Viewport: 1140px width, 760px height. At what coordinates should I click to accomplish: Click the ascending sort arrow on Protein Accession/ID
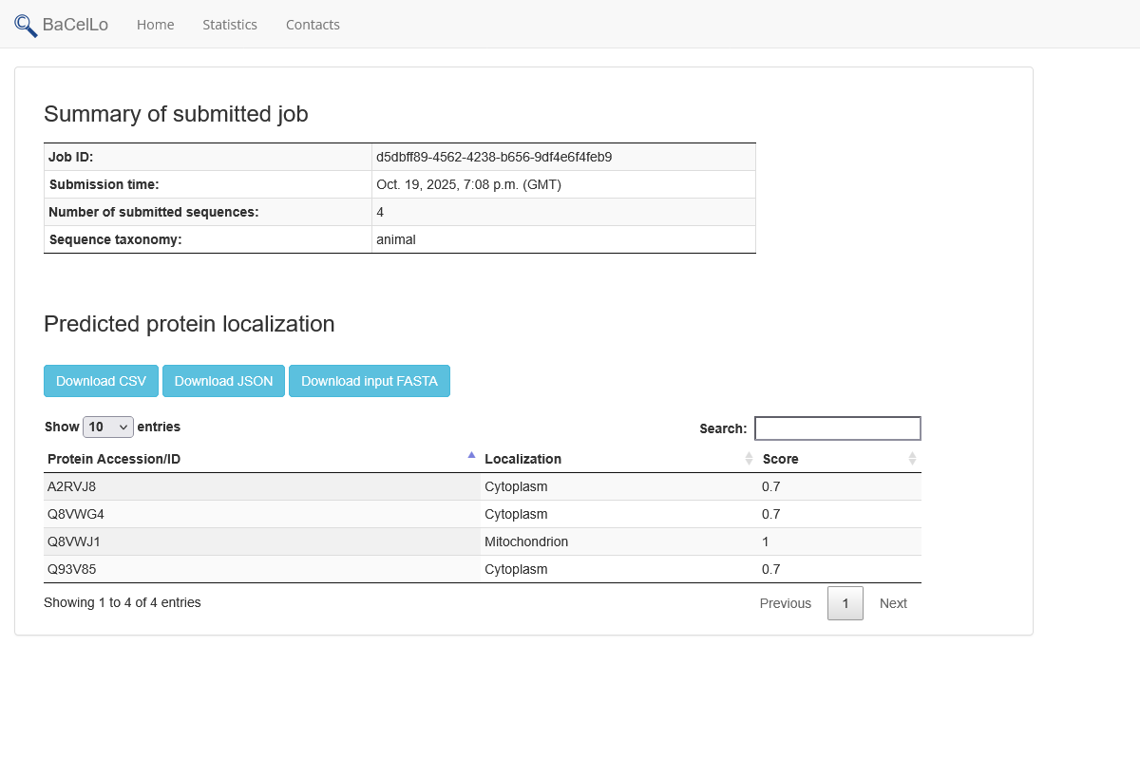(471, 455)
